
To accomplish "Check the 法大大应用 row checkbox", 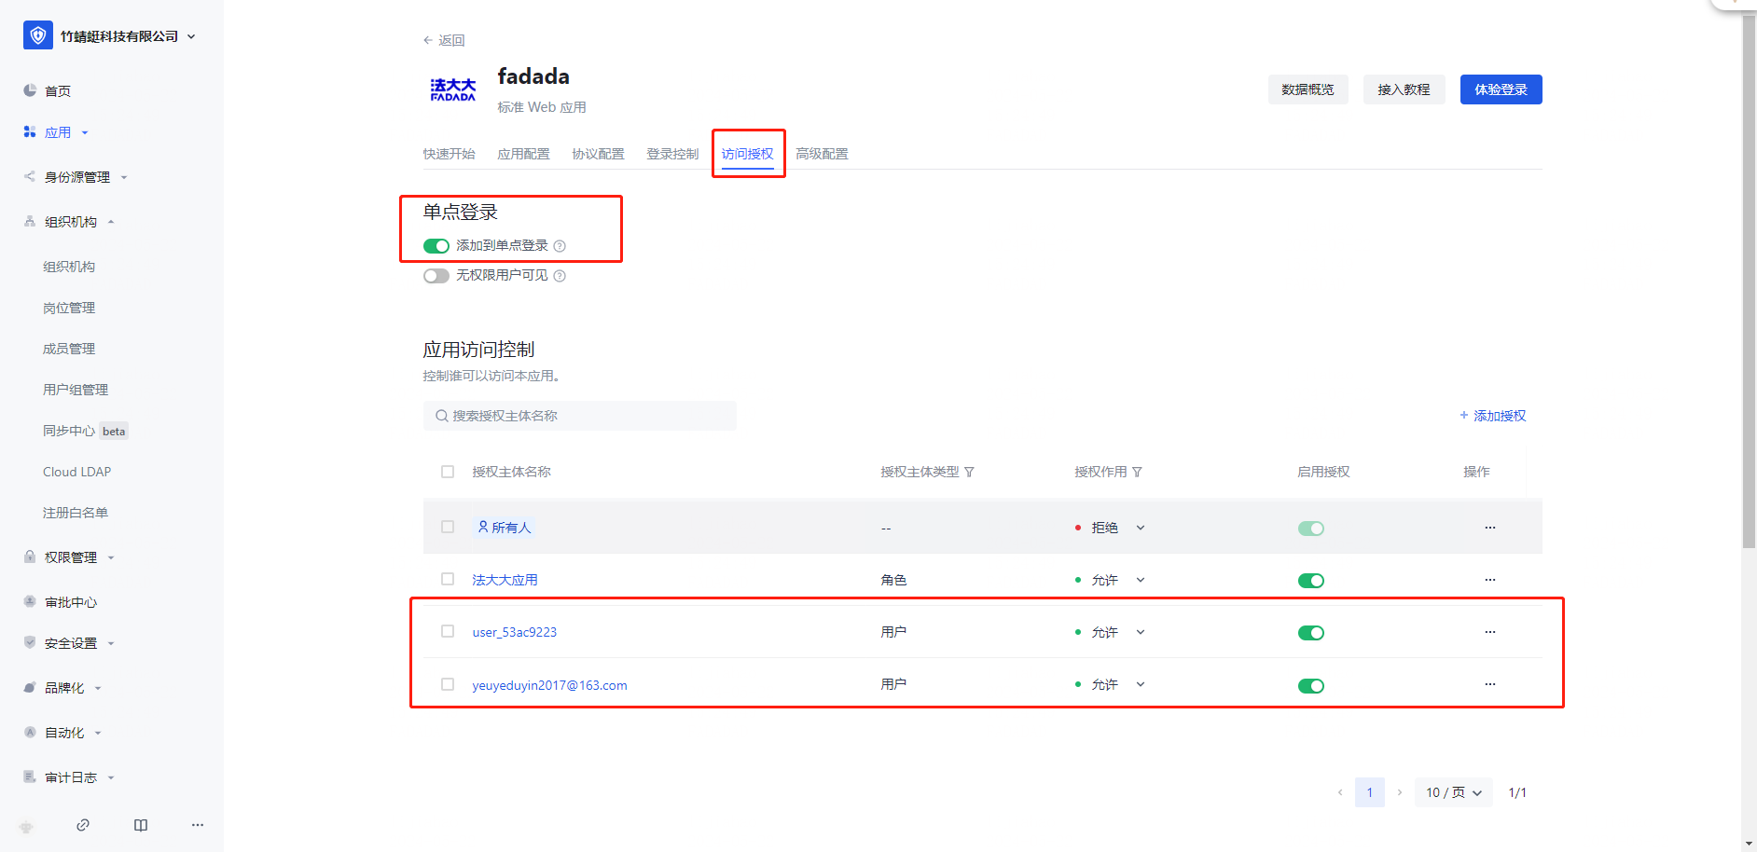I will (448, 579).
